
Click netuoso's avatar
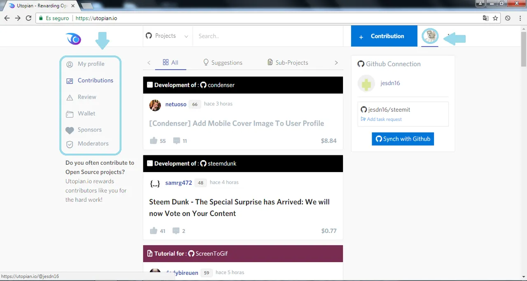point(155,105)
